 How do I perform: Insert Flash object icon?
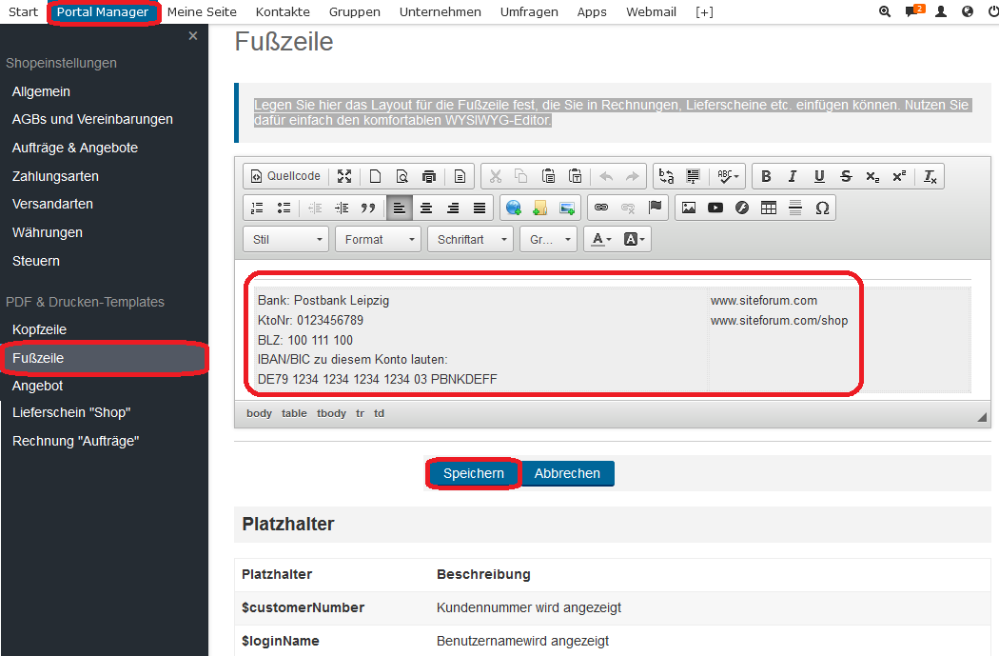click(x=742, y=208)
